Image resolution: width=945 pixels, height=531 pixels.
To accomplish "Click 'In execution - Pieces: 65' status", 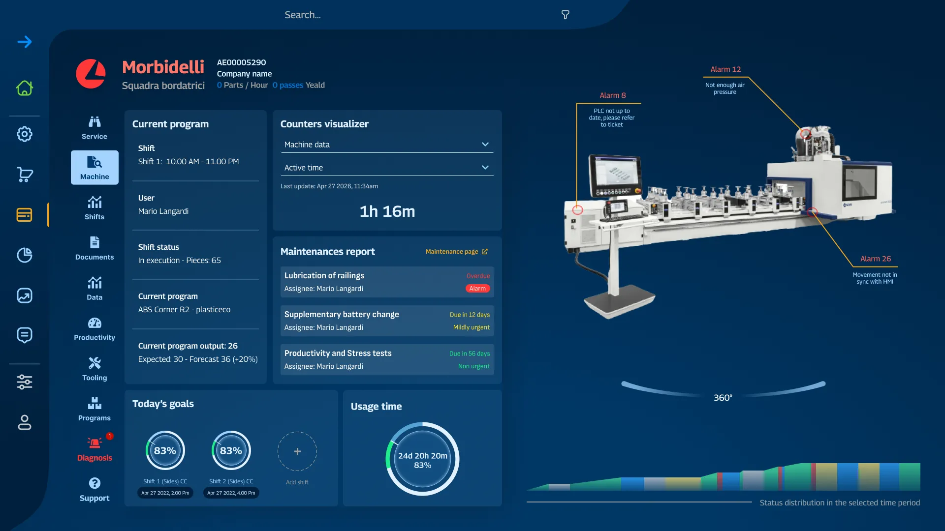I will [179, 261].
